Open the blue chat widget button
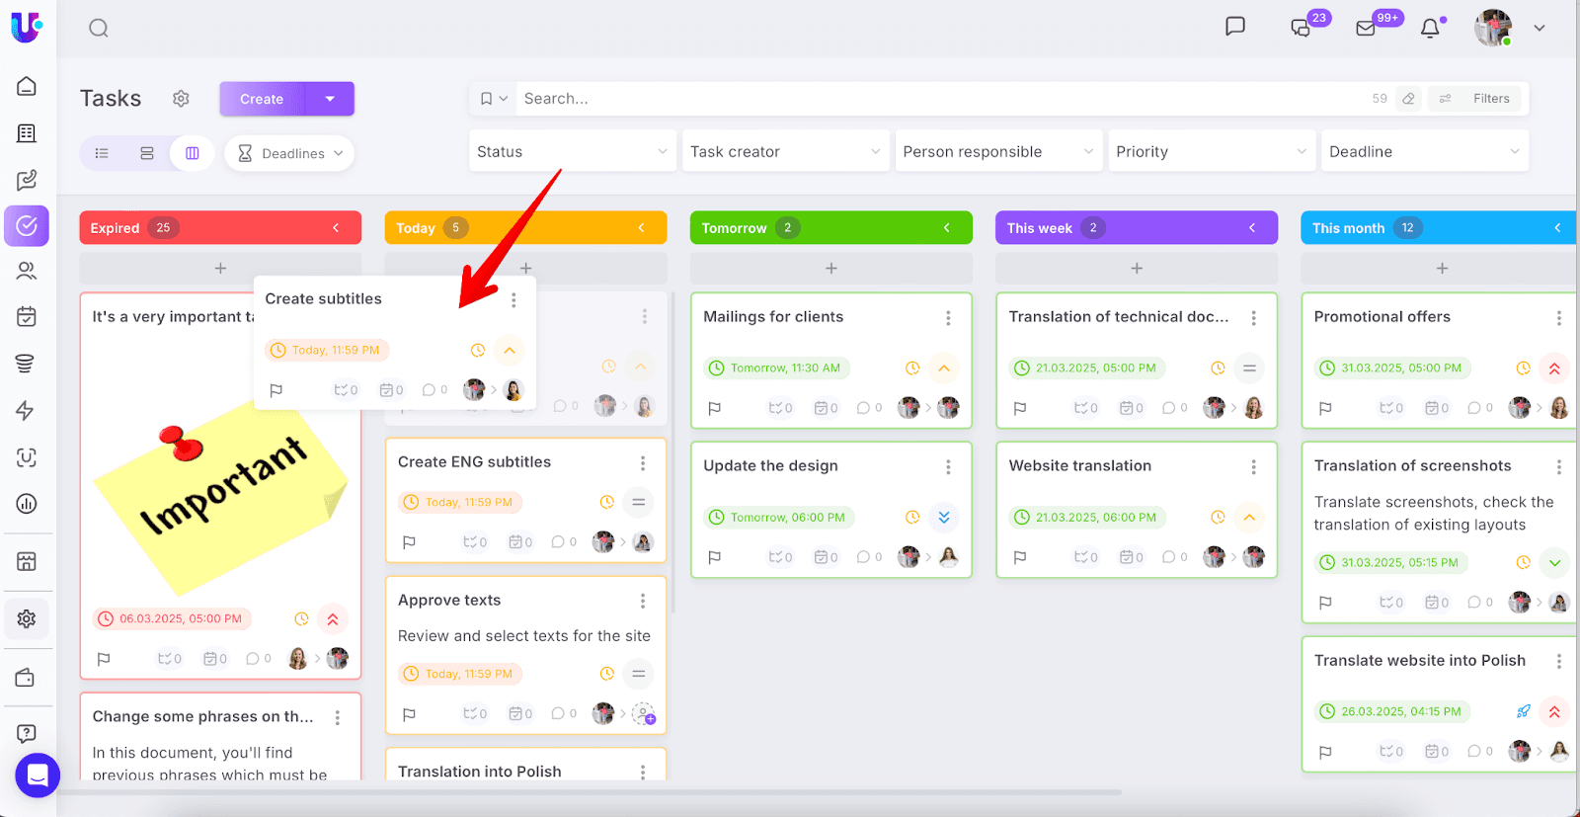This screenshot has width=1580, height=817. pyautogui.click(x=38, y=776)
